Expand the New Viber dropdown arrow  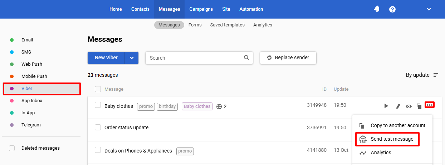tap(132, 58)
